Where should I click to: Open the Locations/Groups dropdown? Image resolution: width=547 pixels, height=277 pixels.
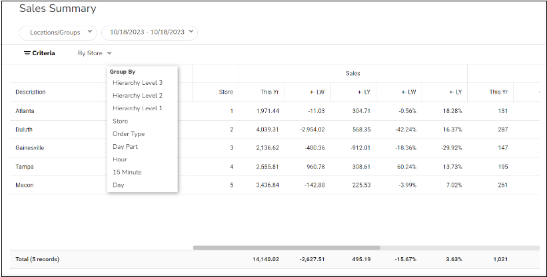[x=58, y=32]
